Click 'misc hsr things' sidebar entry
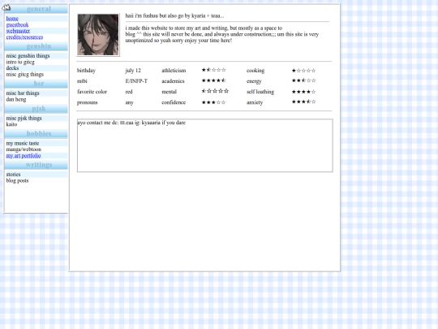Image resolution: width=438 pixels, height=329 pixels. tap(23, 93)
